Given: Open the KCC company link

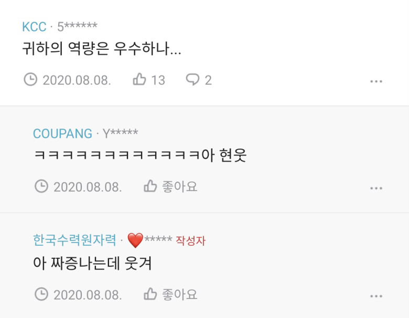Looking at the screenshot, I should tap(34, 27).
